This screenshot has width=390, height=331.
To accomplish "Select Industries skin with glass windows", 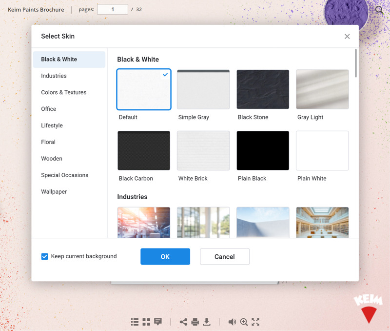I will click(x=203, y=223).
